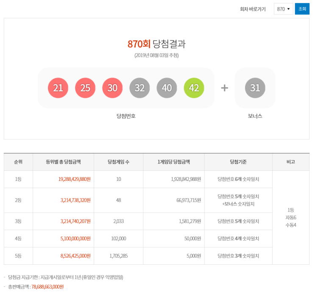
Task: Click the 66,973,715원 per-game prize
Action: [189, 200]
